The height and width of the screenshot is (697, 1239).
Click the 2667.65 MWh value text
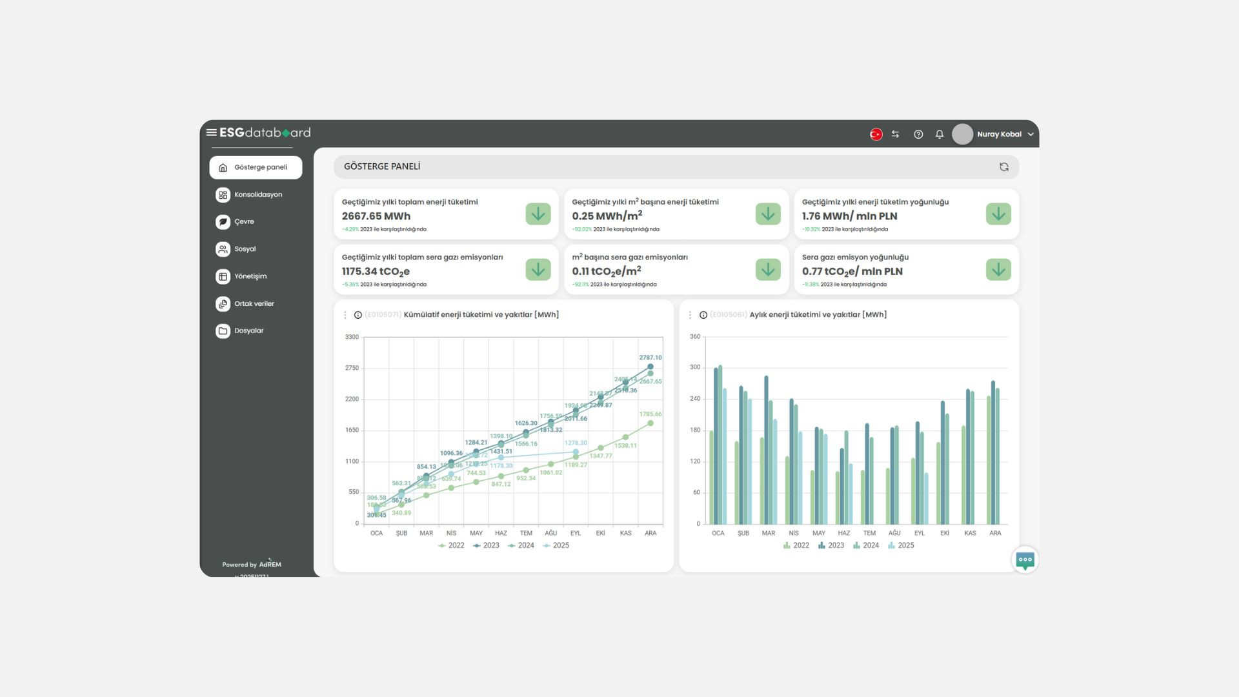pos(376,216)
